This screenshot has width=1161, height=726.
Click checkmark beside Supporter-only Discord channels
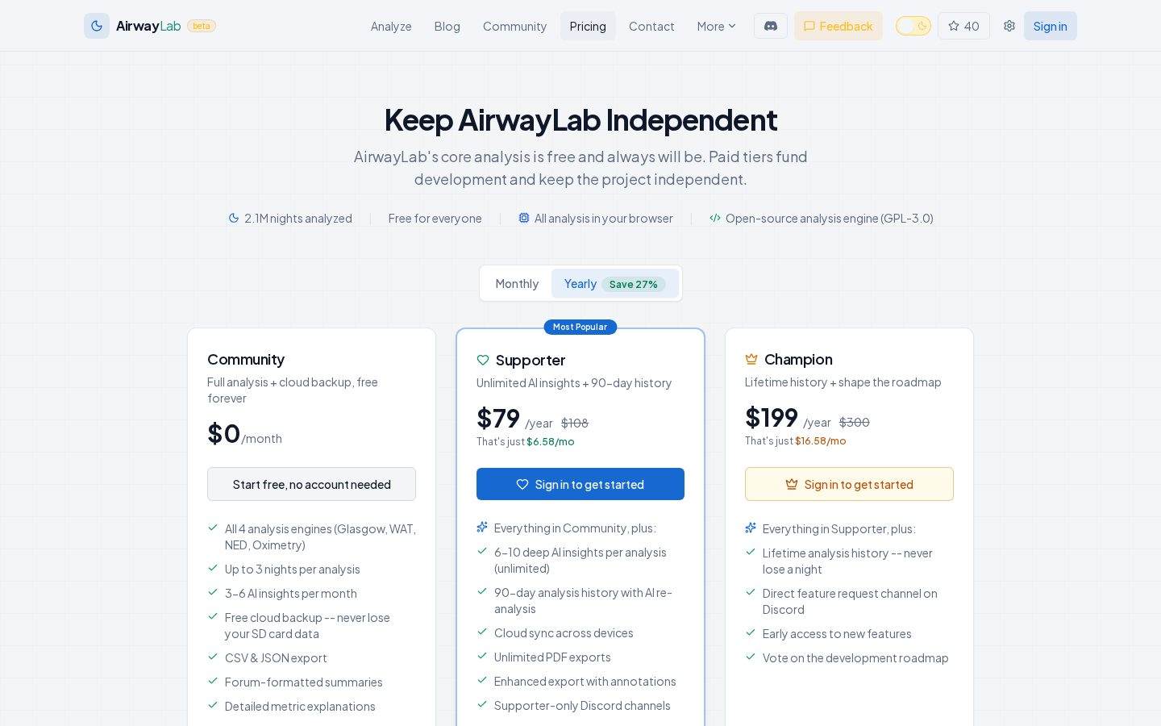click(482, 704)
